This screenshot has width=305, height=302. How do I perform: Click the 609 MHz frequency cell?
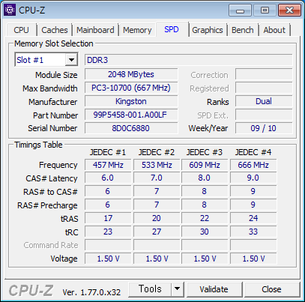click(205, 165)
